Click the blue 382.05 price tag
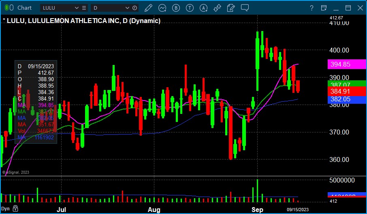 tap(347, 99)
